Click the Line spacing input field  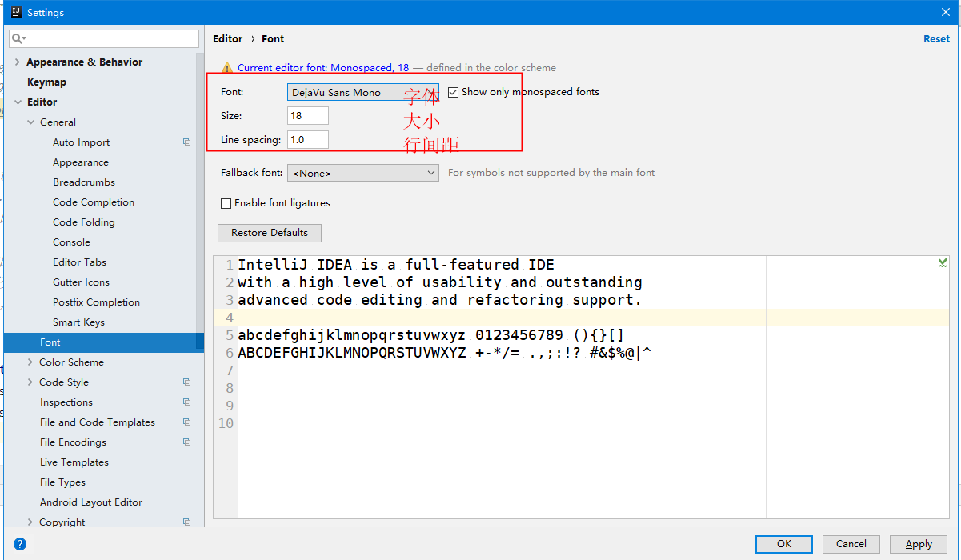click(x=308, y=140)
